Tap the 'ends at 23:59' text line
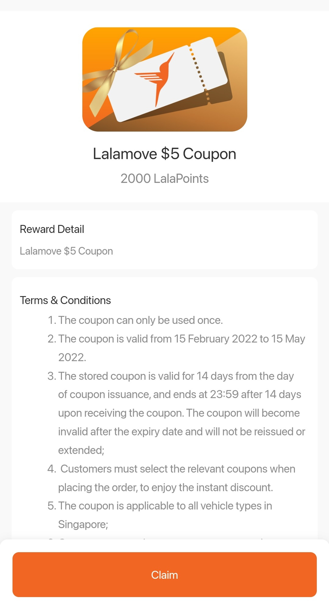This screenshot has height=616, width=329. [x=180, y=394]
